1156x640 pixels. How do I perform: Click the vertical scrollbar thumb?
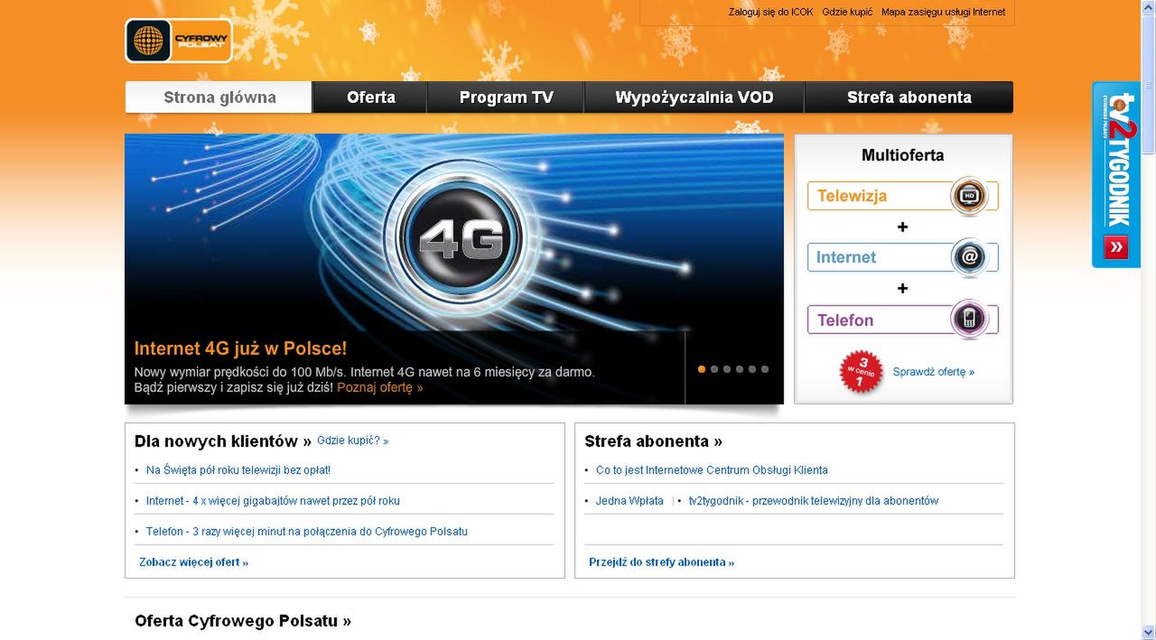click(1148, 86)
